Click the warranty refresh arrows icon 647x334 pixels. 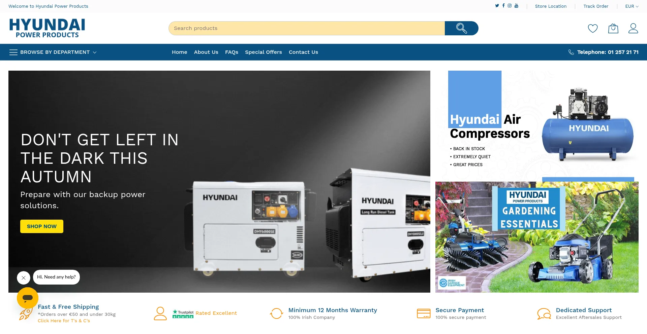pyautogui.click(x=276, y=313)
